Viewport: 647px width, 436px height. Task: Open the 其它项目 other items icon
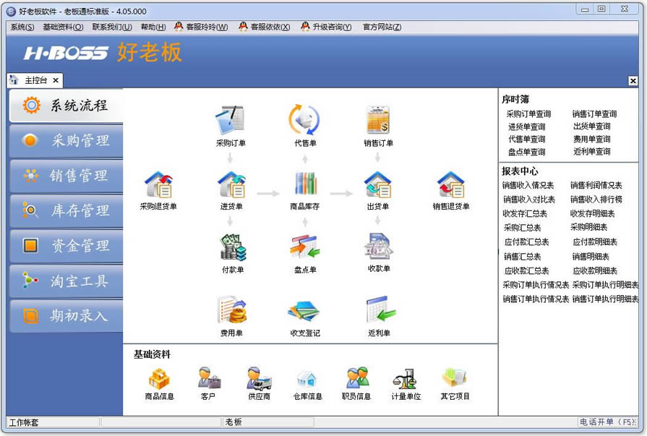click(455, 379)
